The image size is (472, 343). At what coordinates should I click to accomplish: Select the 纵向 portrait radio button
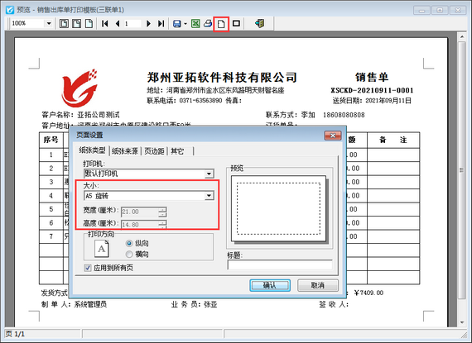[129, 243]
